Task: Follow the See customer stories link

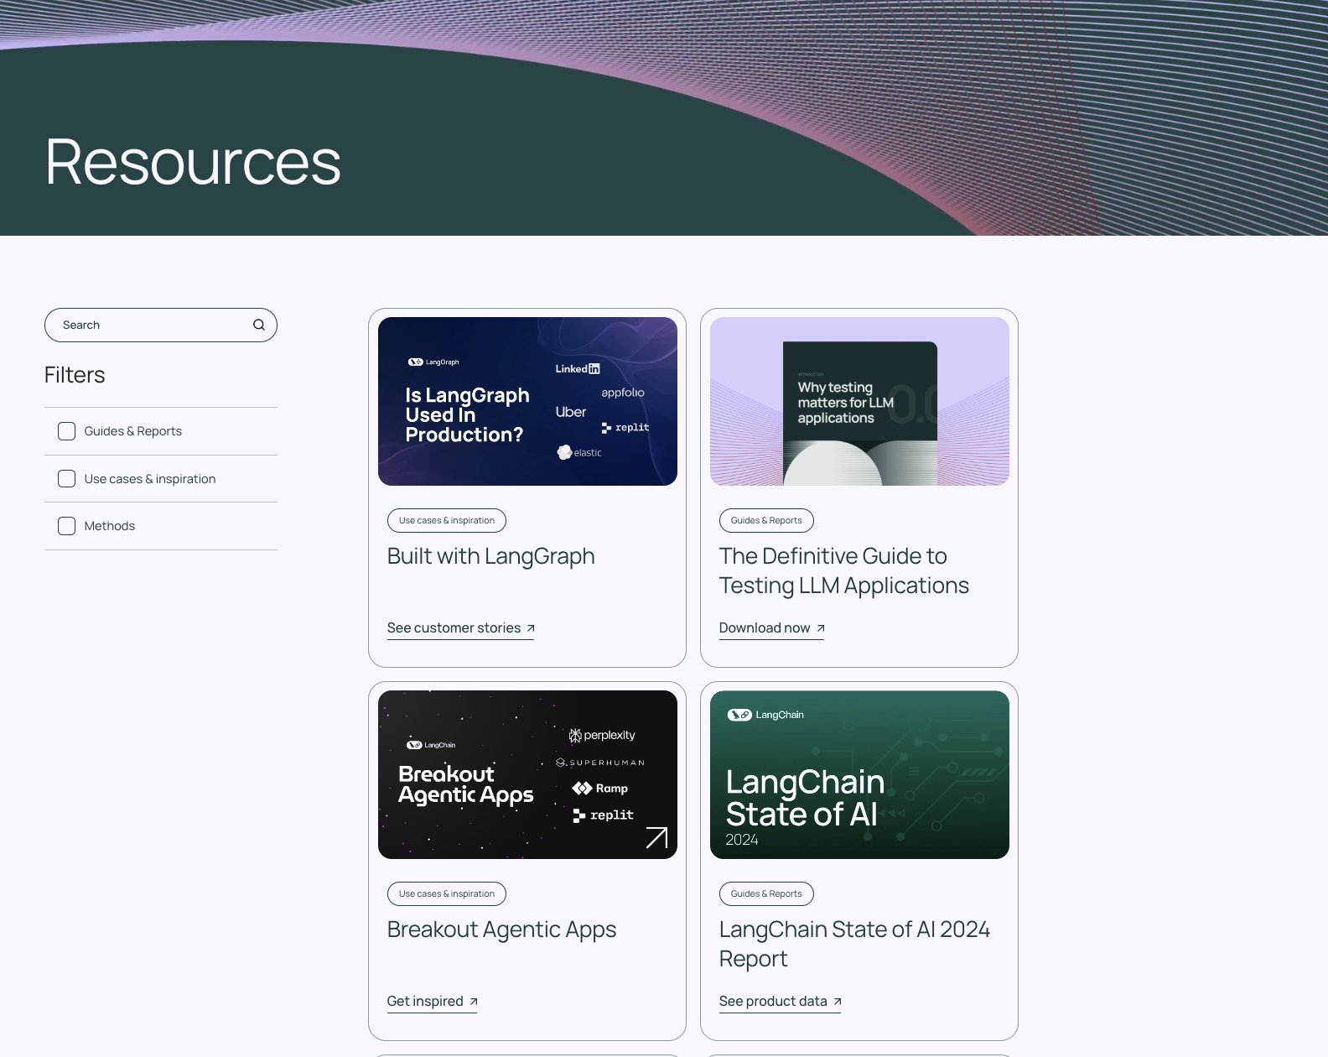Action: (460, 628)
